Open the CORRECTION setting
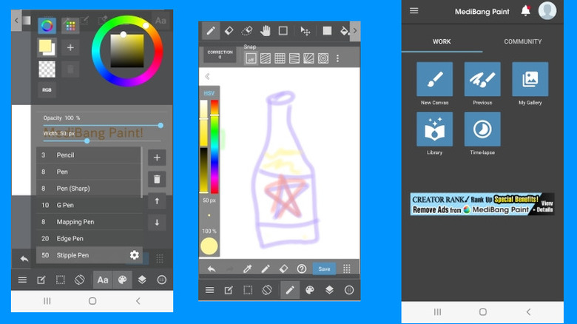This screenshot has width=577, height=324. (x=220, y=54)
